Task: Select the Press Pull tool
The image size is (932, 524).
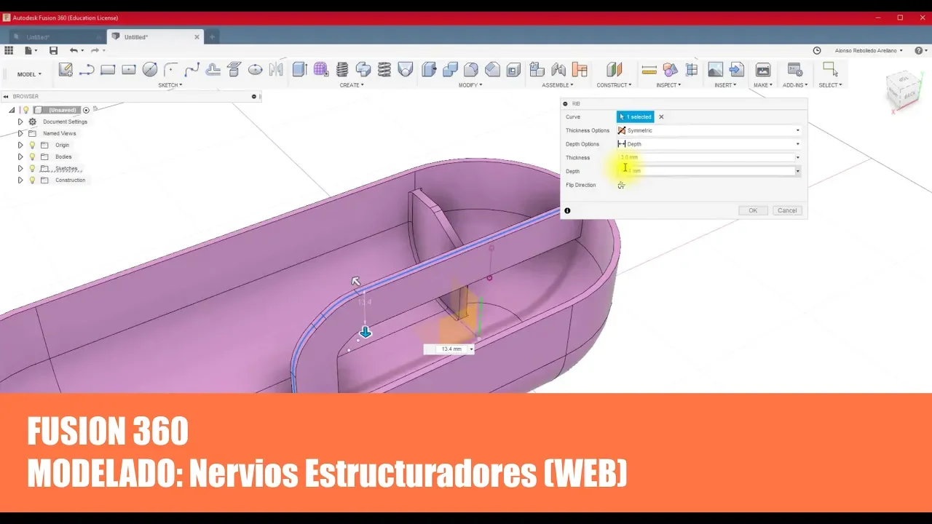Action: click(430, 70)
